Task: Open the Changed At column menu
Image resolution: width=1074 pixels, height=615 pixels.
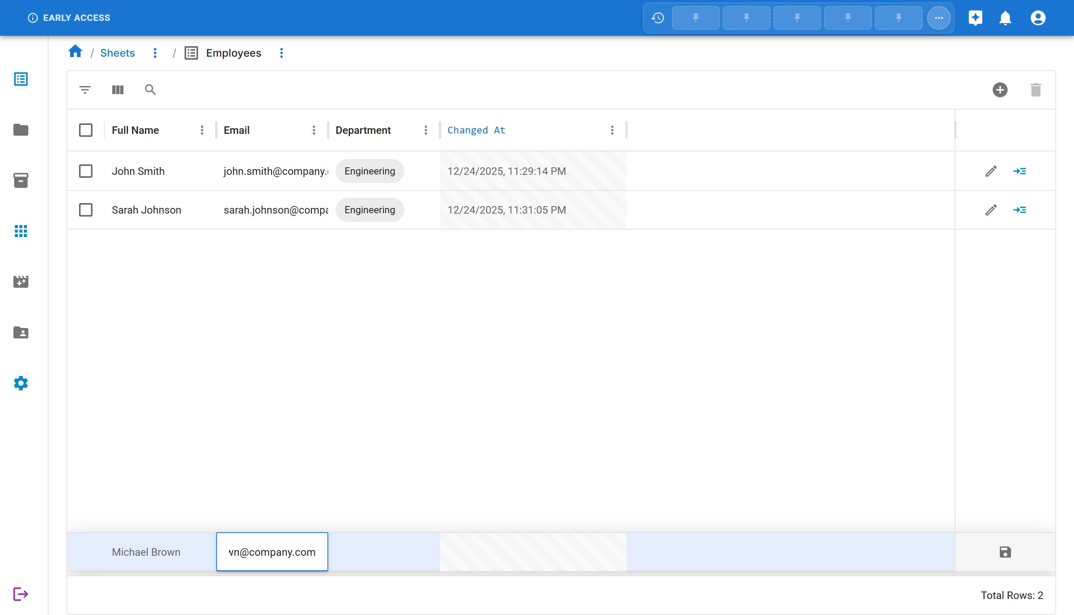Action: point(612,130)
